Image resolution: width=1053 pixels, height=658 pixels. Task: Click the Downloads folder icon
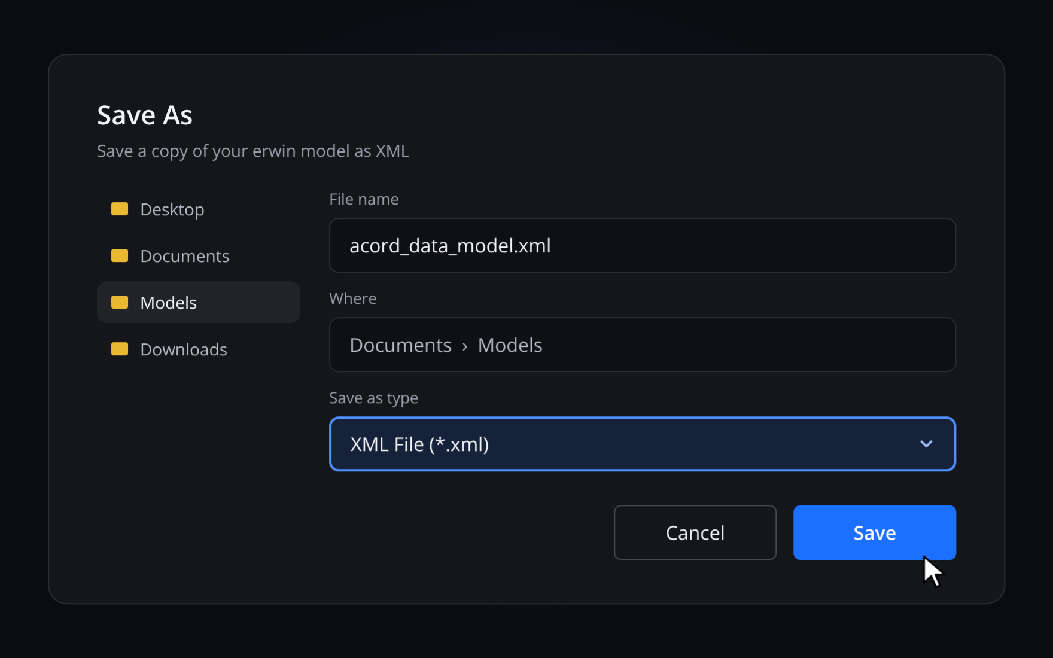120,349
